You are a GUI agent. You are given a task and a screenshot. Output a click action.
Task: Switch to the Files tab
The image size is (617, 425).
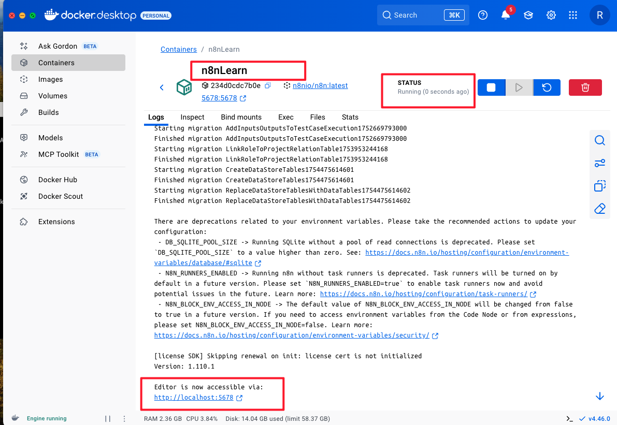point(317,117)
